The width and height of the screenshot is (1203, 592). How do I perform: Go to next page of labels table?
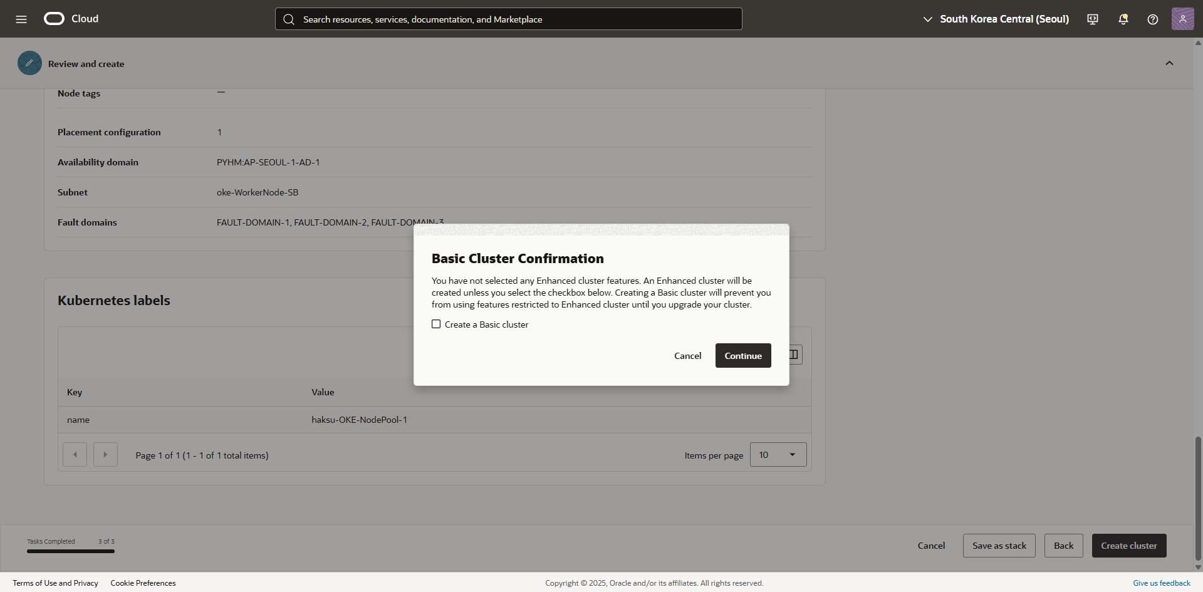tap(105, 455)
